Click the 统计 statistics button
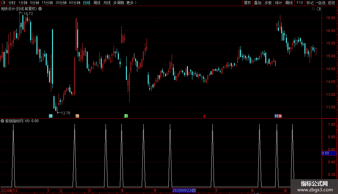The image size is (338, 194). [278, 3]
